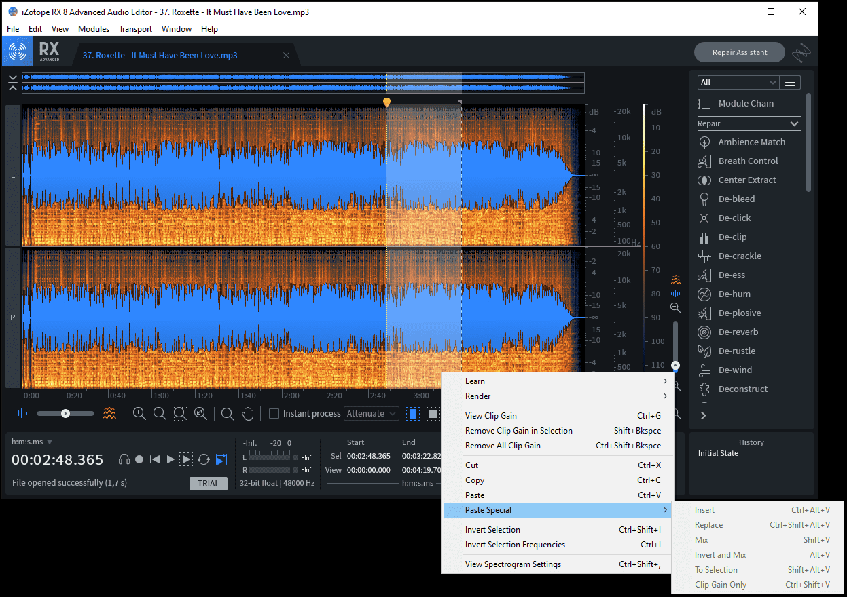The width and height of the screenshot is (847, 597).
Task: Click the headphones monitor icon
Action: pos(124,459)
